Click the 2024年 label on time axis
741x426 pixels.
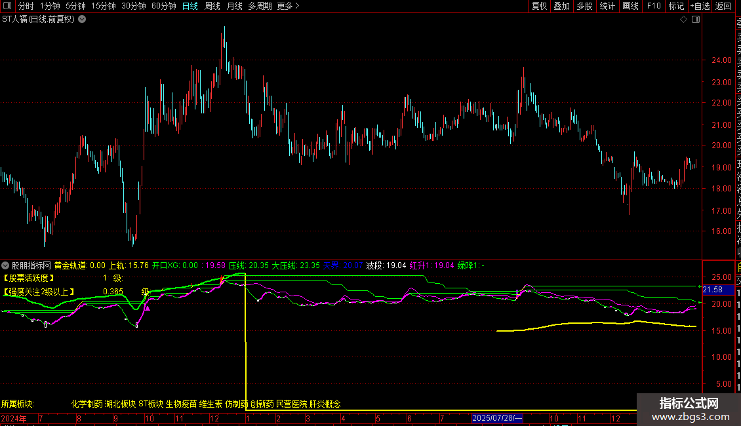(14, 418)
